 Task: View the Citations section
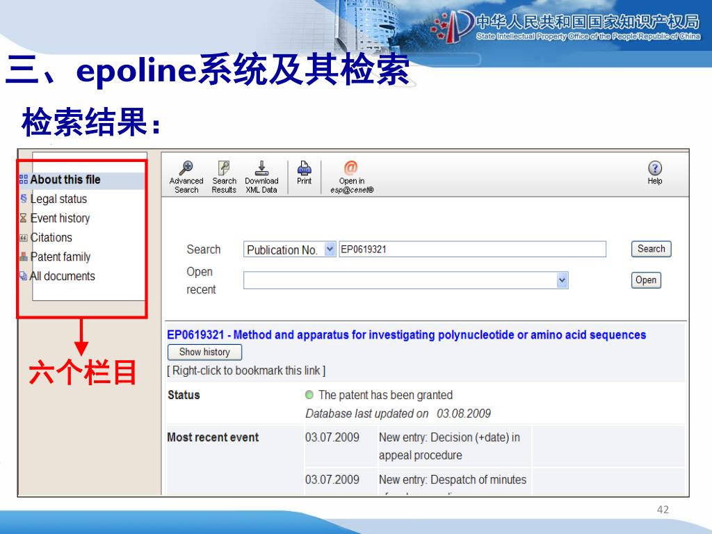point(51,238)
